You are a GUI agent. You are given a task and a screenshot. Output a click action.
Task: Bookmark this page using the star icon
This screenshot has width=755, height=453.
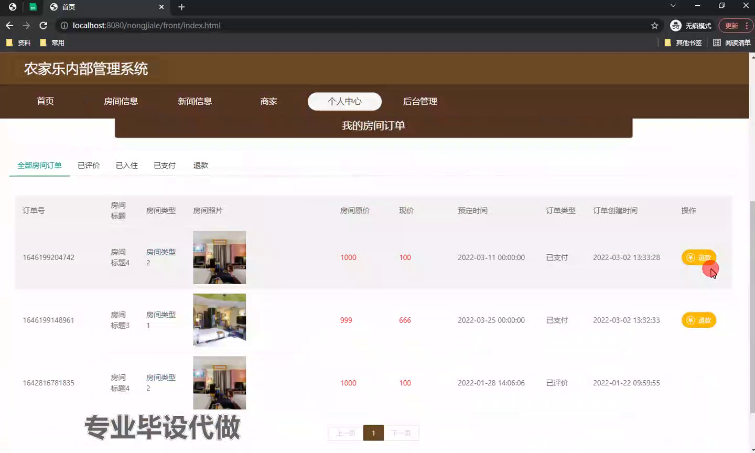coord(654,25)
